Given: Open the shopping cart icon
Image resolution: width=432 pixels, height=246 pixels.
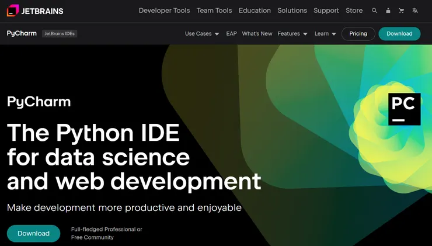Looking at the screenshot, I should (402, 11).
